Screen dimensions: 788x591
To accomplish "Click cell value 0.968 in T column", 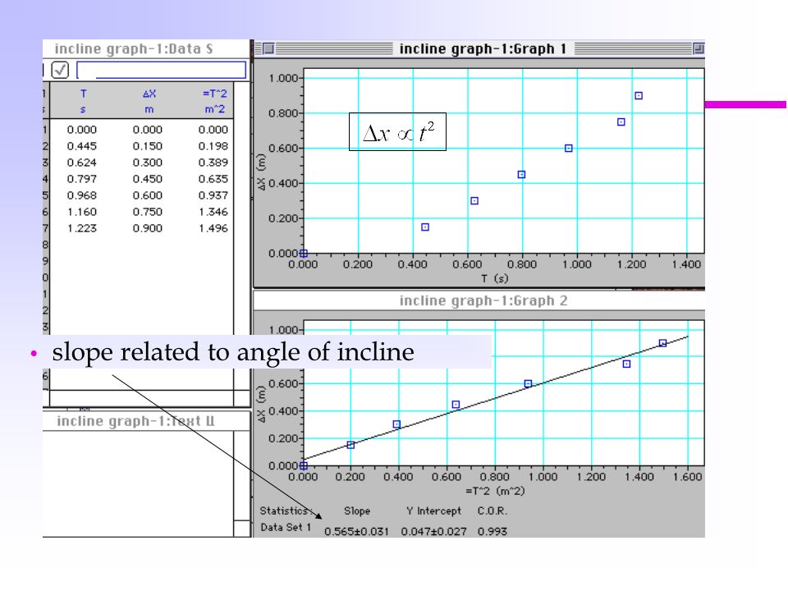I will tap(82, 195).
